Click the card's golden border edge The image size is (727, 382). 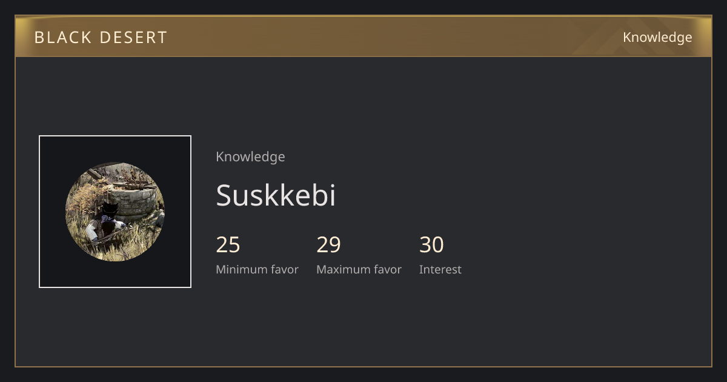click(x=363, y=366)
